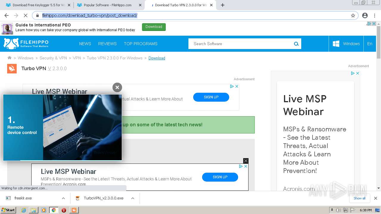Click the orange Turbo VPN taskbar icon
Image resolution: width=381 pixels, height=214 pixels.
(74, 210)
